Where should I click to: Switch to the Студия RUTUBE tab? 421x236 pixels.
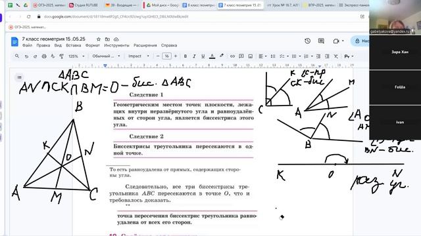(84, 5)
